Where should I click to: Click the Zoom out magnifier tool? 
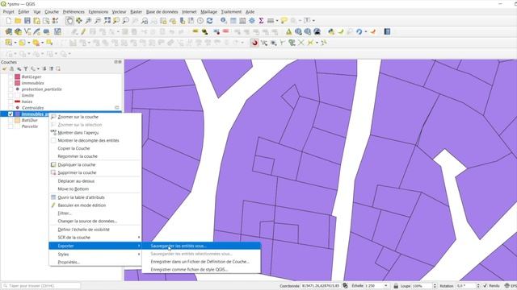coord(98,21)
